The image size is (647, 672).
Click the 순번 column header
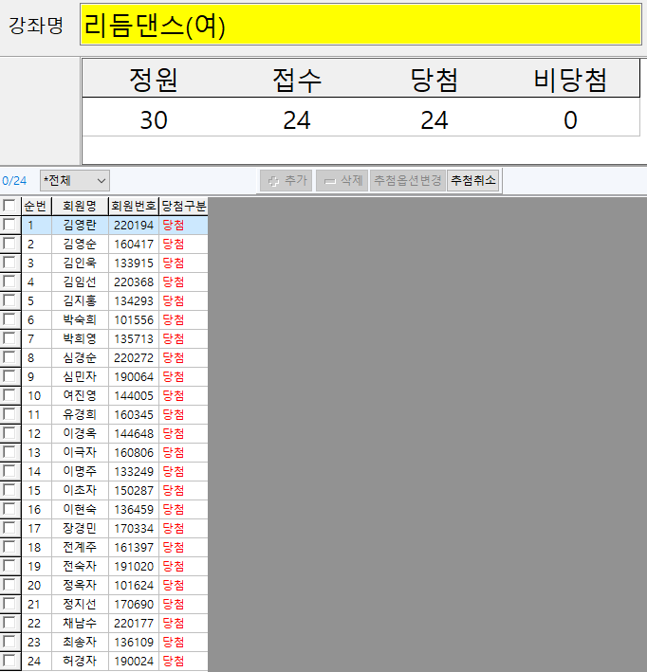click(36, 206)
